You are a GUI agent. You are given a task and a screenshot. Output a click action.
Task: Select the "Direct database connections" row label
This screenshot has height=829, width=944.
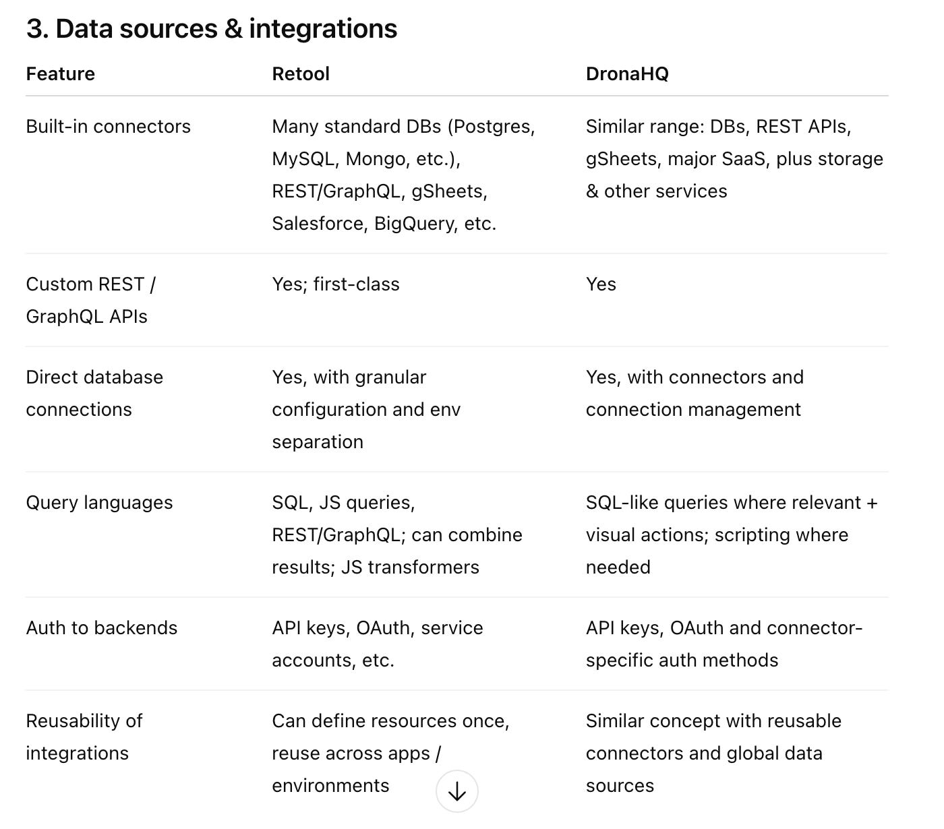tap(94, 393)
